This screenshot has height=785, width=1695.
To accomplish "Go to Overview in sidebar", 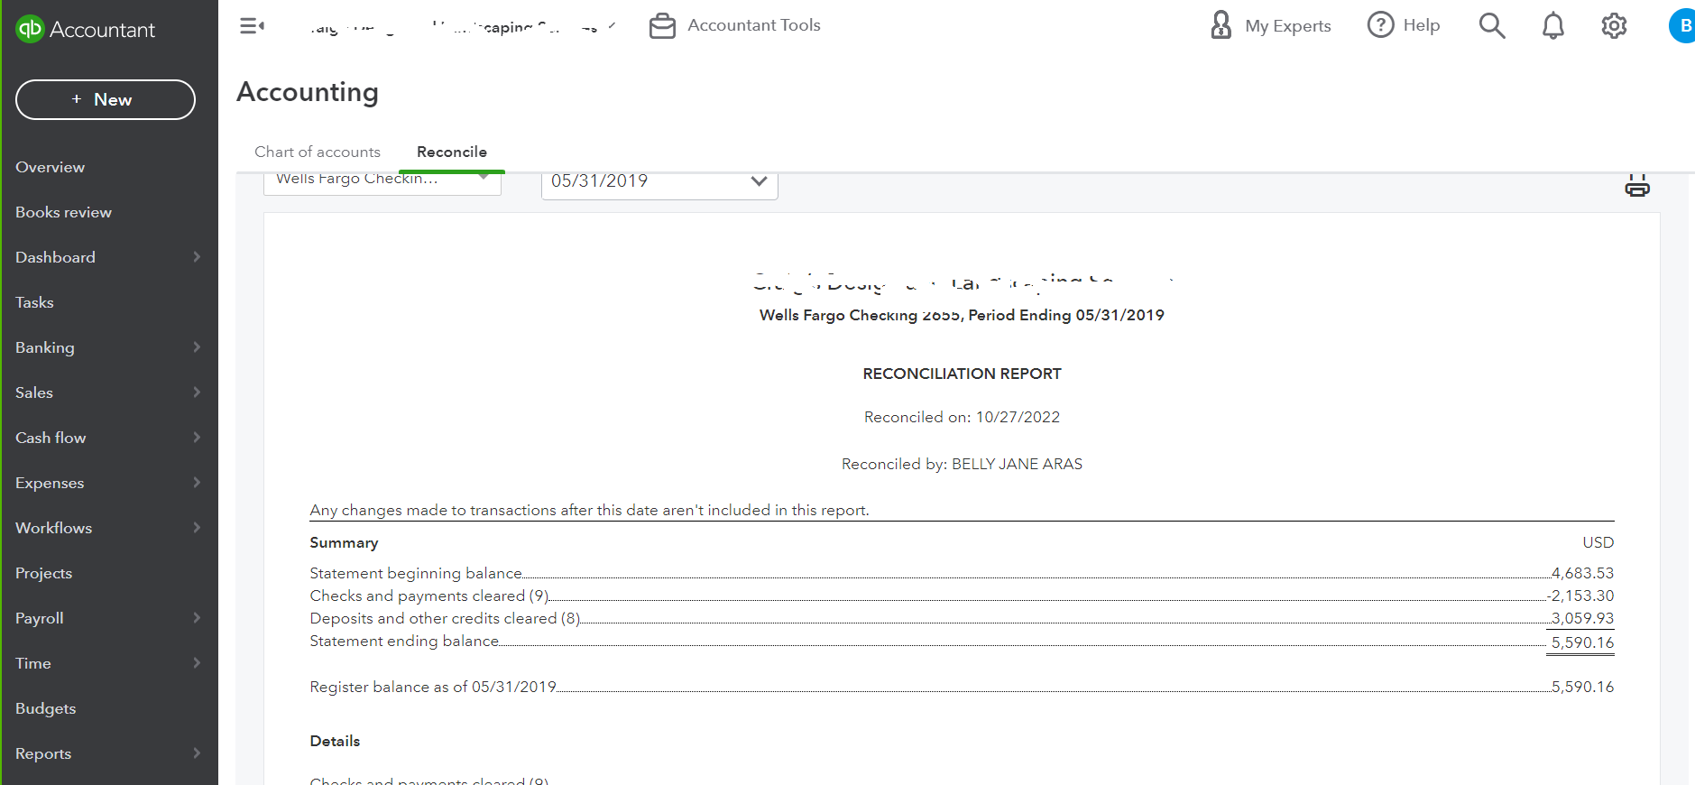I will [x=51, y=167].
